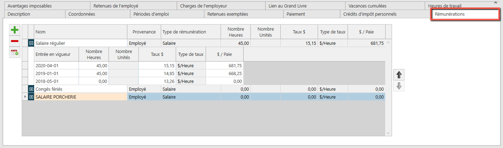Collapse the tab strip chevron
503x148 pixels.
point(496,2)
